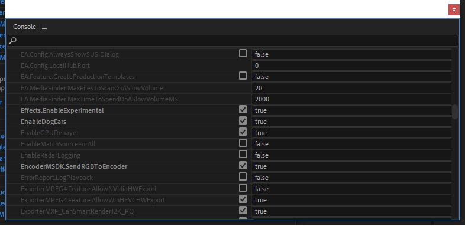Click false value for EnableRadarLogging

[351, 155]
